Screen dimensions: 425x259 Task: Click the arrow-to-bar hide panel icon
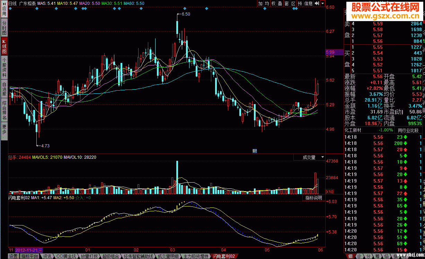pyautogui.click(x=317, y=3)
